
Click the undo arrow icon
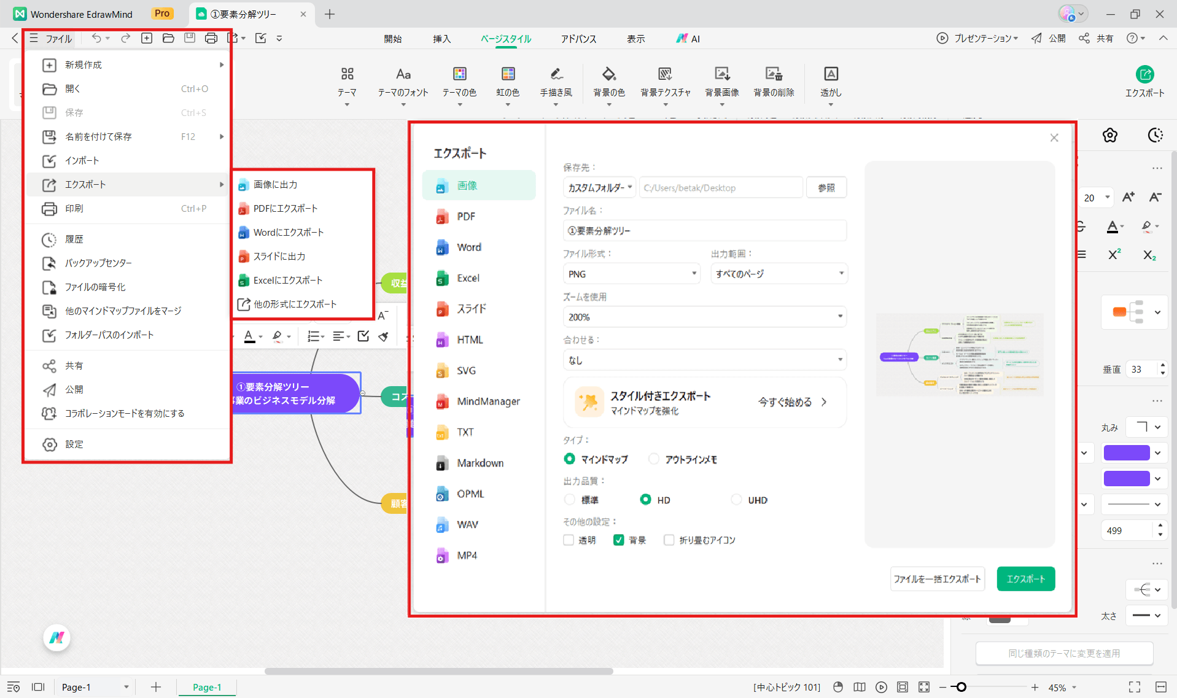coord(96,38)
